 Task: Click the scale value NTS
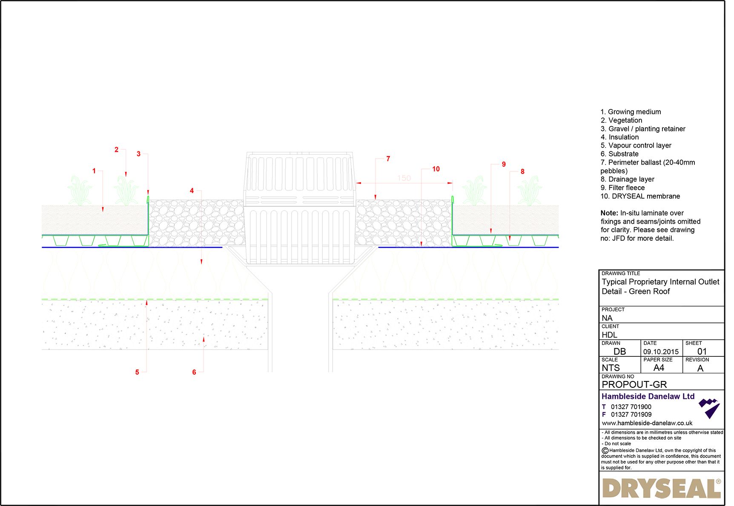[611, 368]
